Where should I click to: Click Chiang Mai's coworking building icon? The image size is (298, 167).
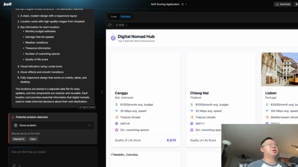(191, 130)
